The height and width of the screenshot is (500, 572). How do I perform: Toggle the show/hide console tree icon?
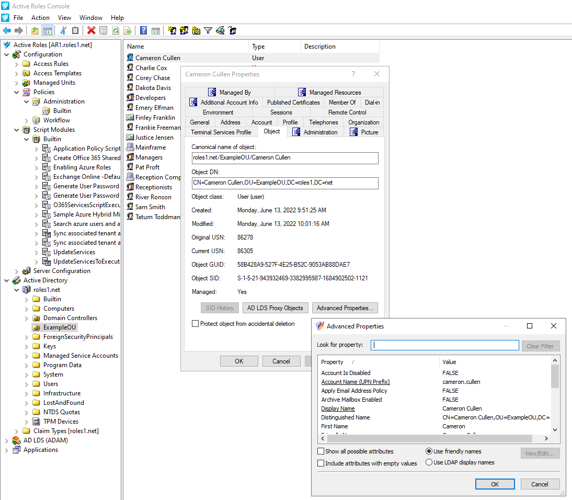click(x=48, y=31)
